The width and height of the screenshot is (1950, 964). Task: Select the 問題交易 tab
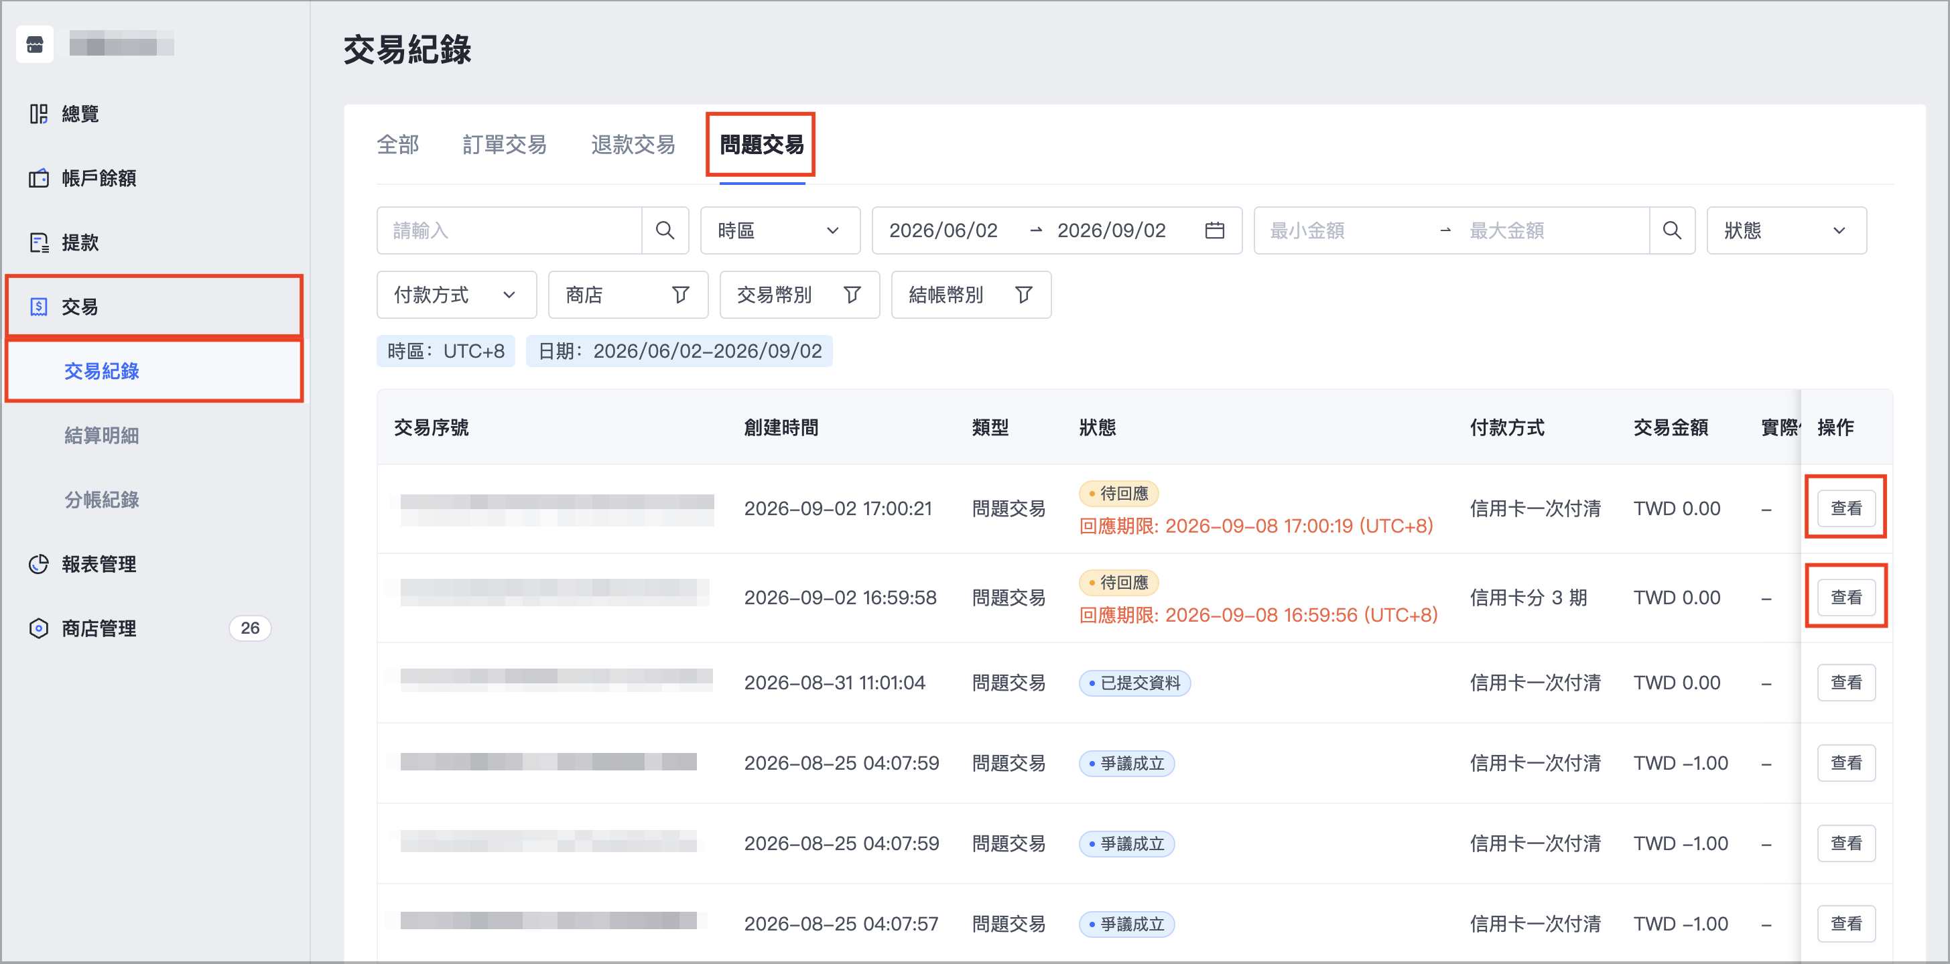click(x=761, y=145)
